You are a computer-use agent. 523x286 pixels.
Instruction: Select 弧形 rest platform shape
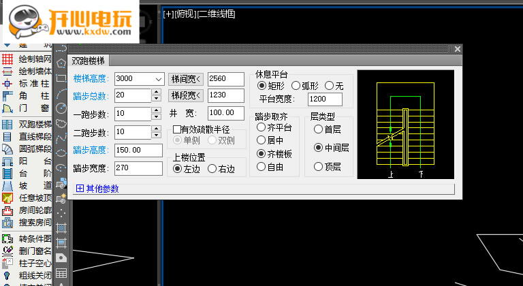[x=296, y=86]
